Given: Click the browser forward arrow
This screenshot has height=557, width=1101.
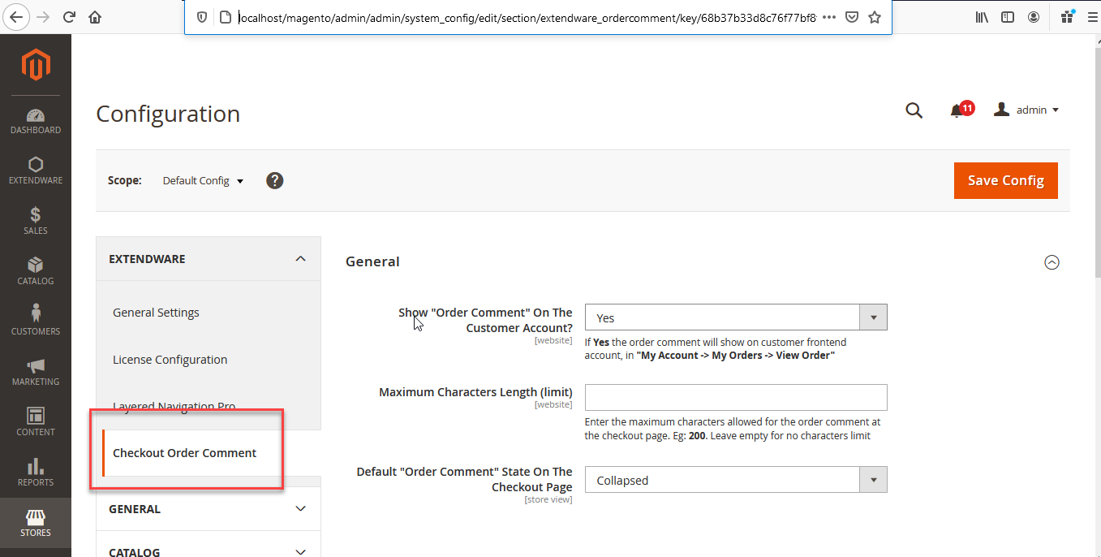Looking at the screenshot, I should 43,17.
